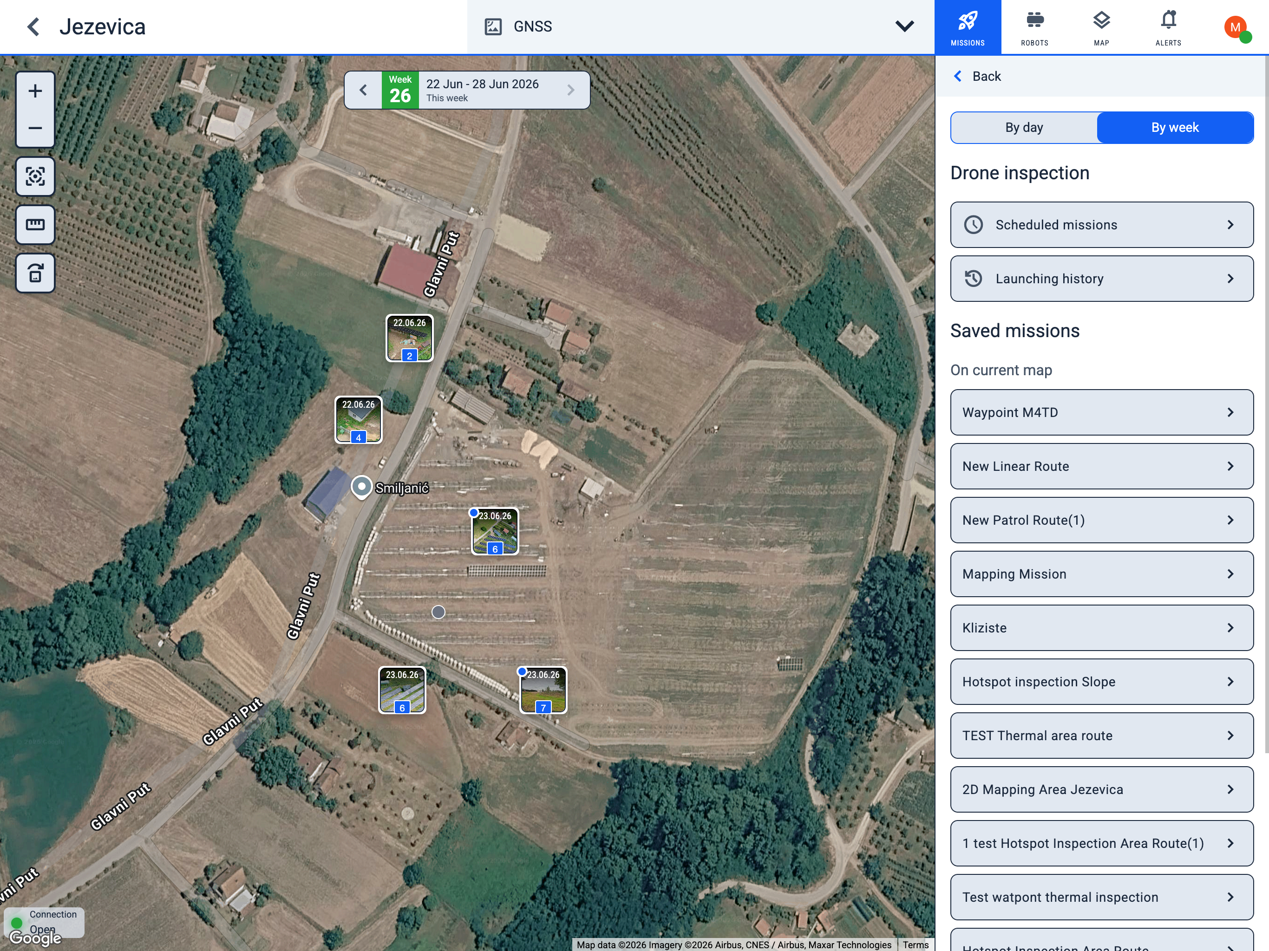
Task: Click the focus/recenter map icon
Action: [x=35, y=176]
